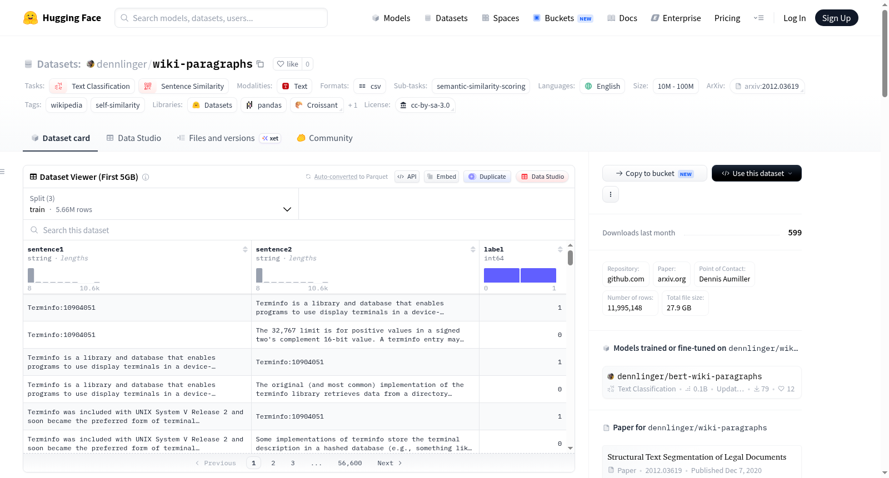Open the Embed button in the viewer
This screenshot has width=889, height=478.
[x=441, y=177]
